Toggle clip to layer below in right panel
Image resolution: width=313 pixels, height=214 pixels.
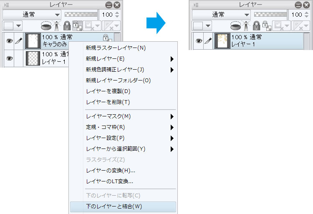pos(235,26)
